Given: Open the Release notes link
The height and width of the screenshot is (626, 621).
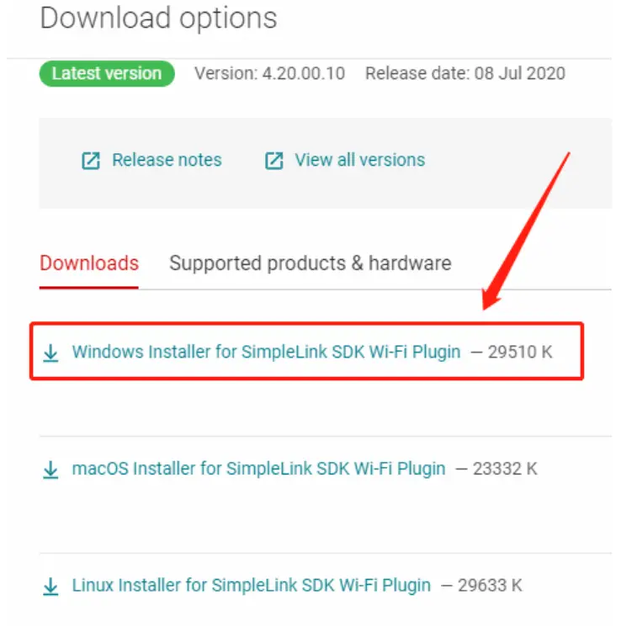Looking at the screenshot, I should pyautogui.click(x=167, y=160).
